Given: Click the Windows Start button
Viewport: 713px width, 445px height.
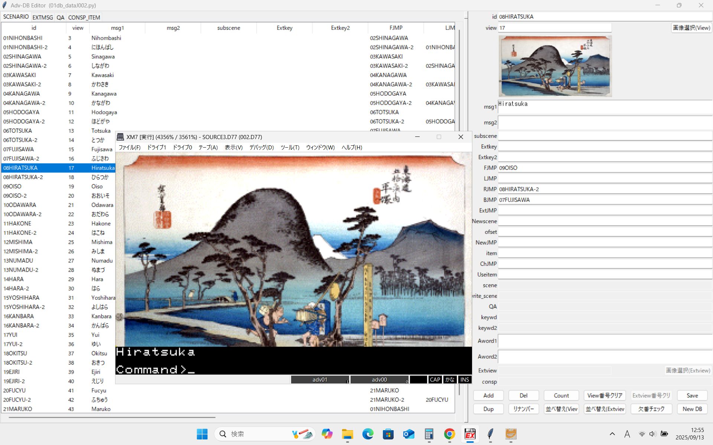Looking at the screenshot, I should tap(202, 434).
